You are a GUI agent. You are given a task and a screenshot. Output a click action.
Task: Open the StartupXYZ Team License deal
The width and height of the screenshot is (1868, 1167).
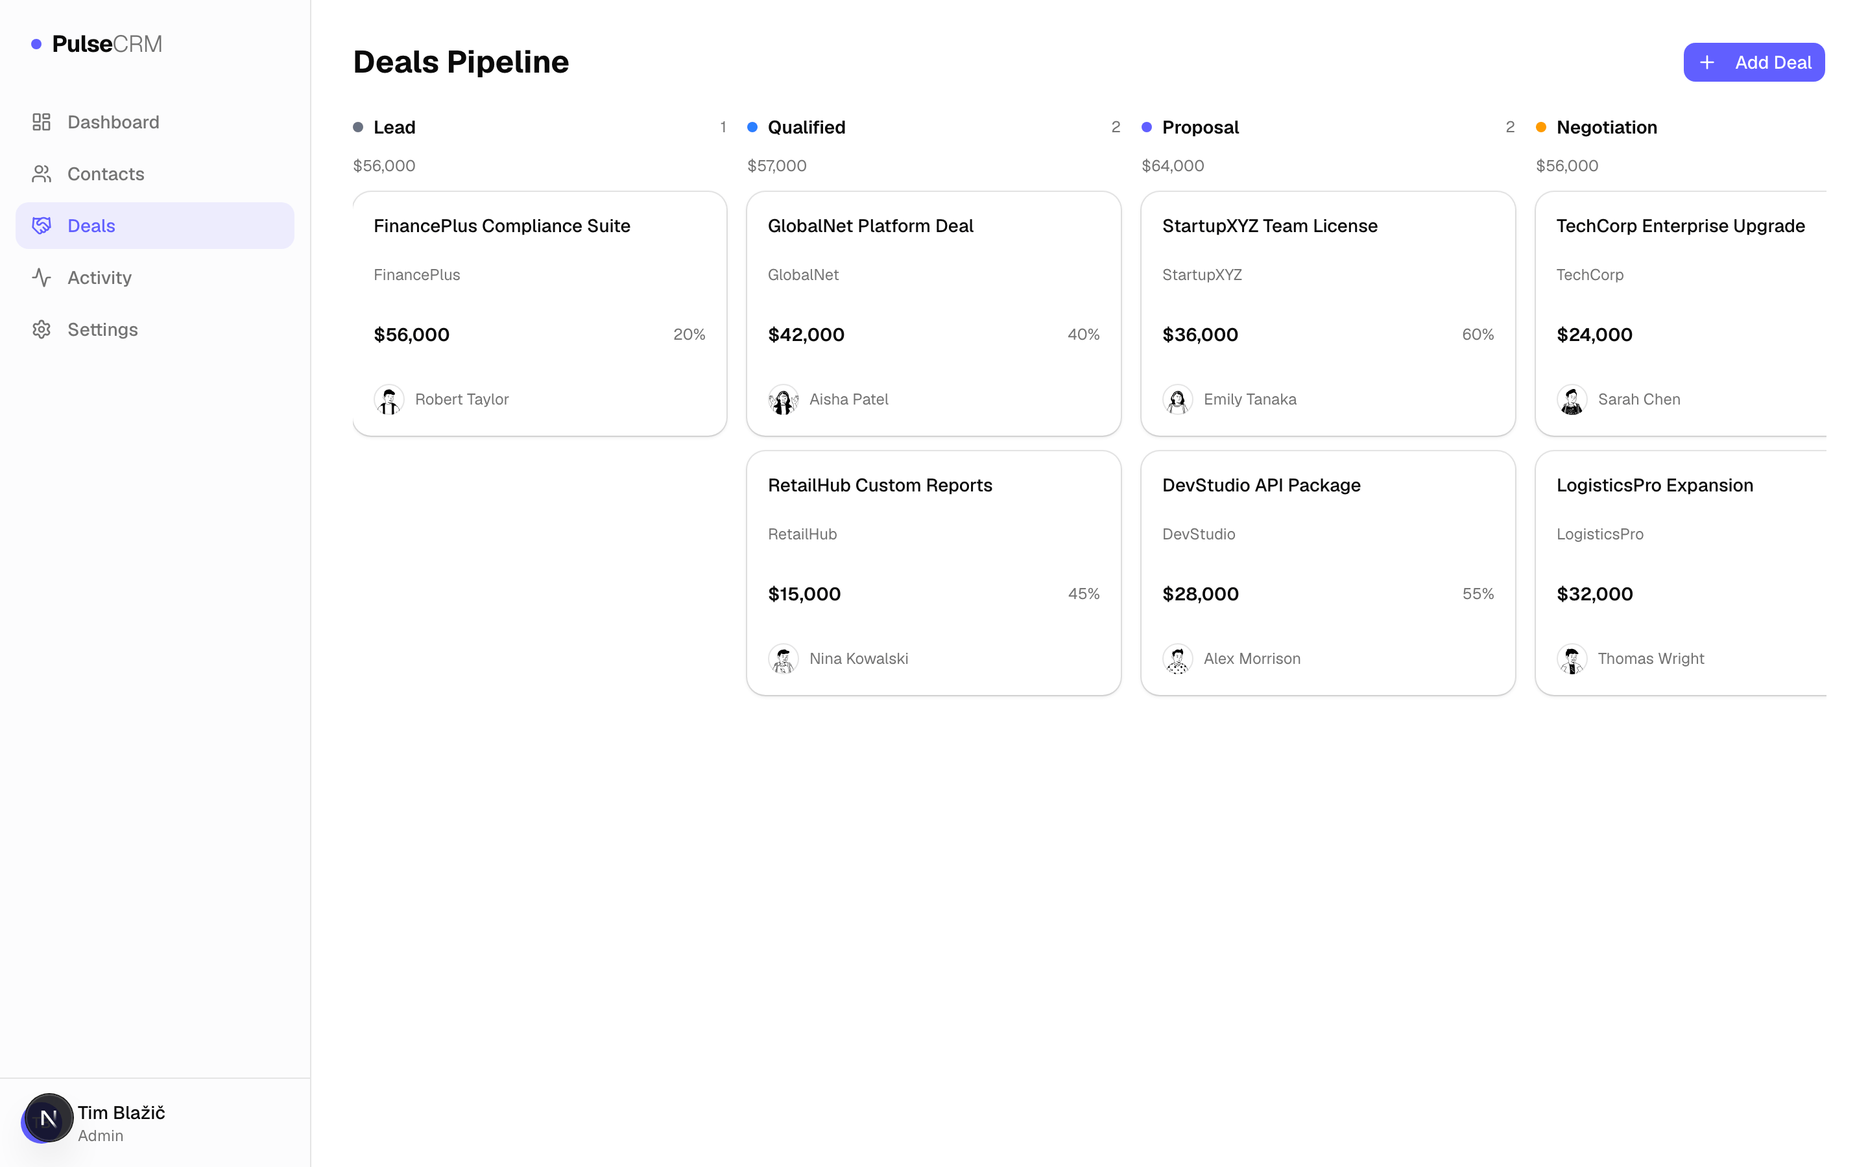click(x=1328, y=314)
